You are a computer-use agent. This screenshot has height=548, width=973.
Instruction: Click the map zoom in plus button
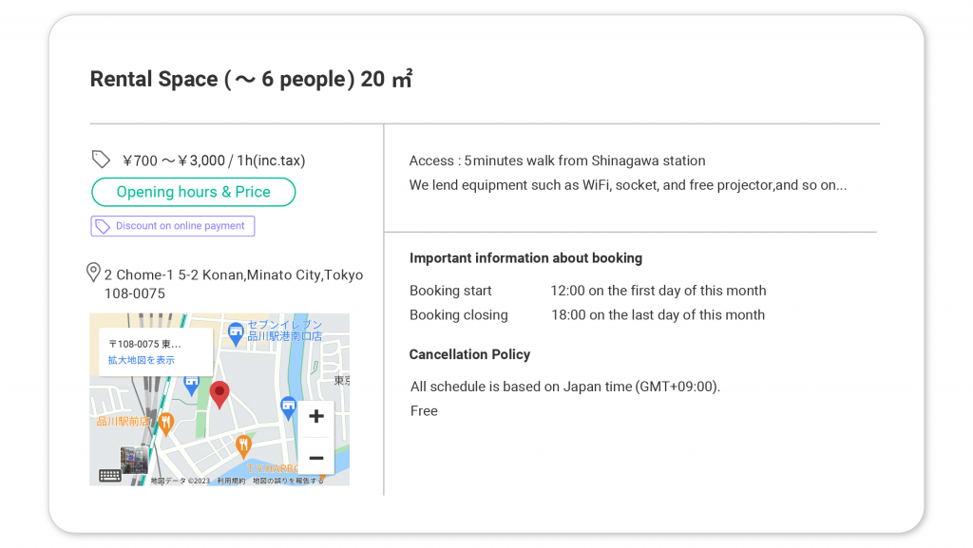point(316,417)
